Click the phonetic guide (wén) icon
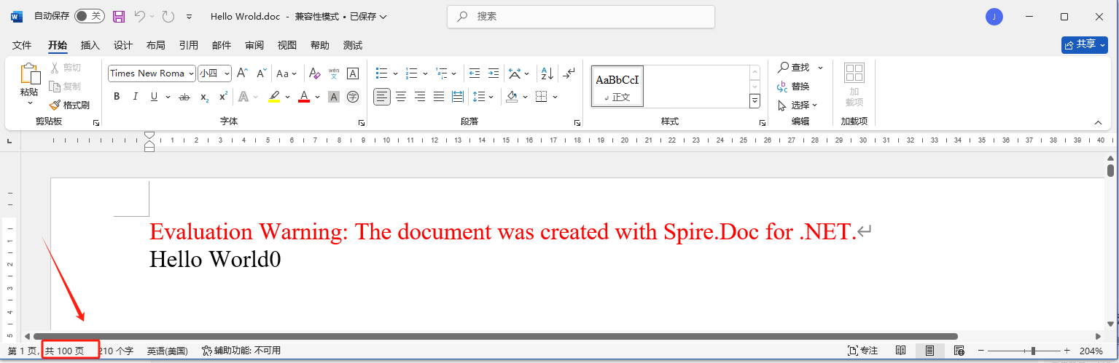 (x=334, y=73)
